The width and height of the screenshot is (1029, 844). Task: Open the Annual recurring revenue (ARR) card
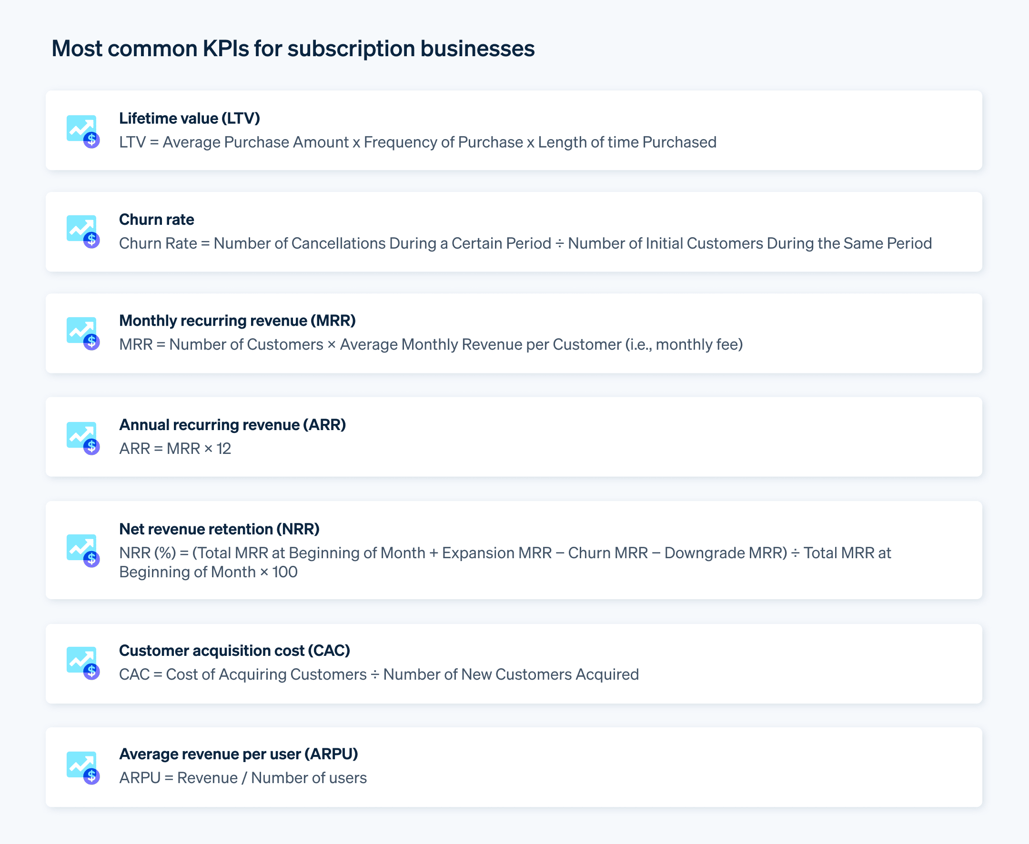(233, 424)
